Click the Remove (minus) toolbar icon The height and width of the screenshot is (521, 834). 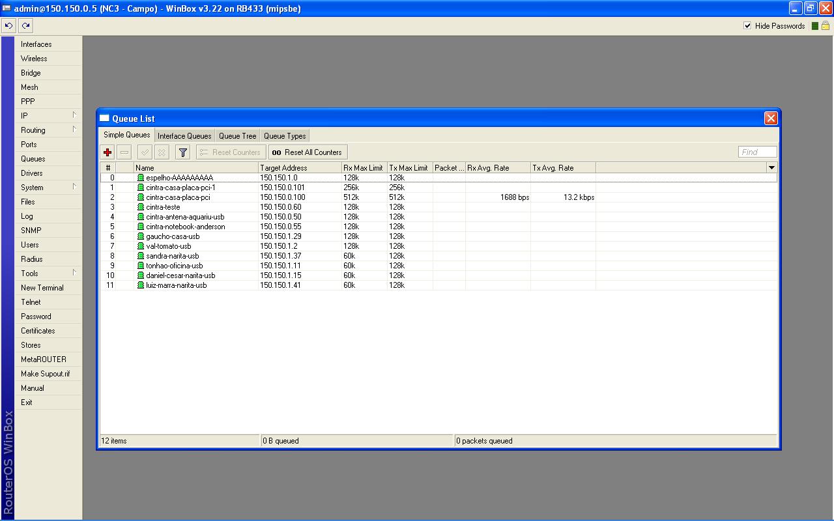point(124,152)
